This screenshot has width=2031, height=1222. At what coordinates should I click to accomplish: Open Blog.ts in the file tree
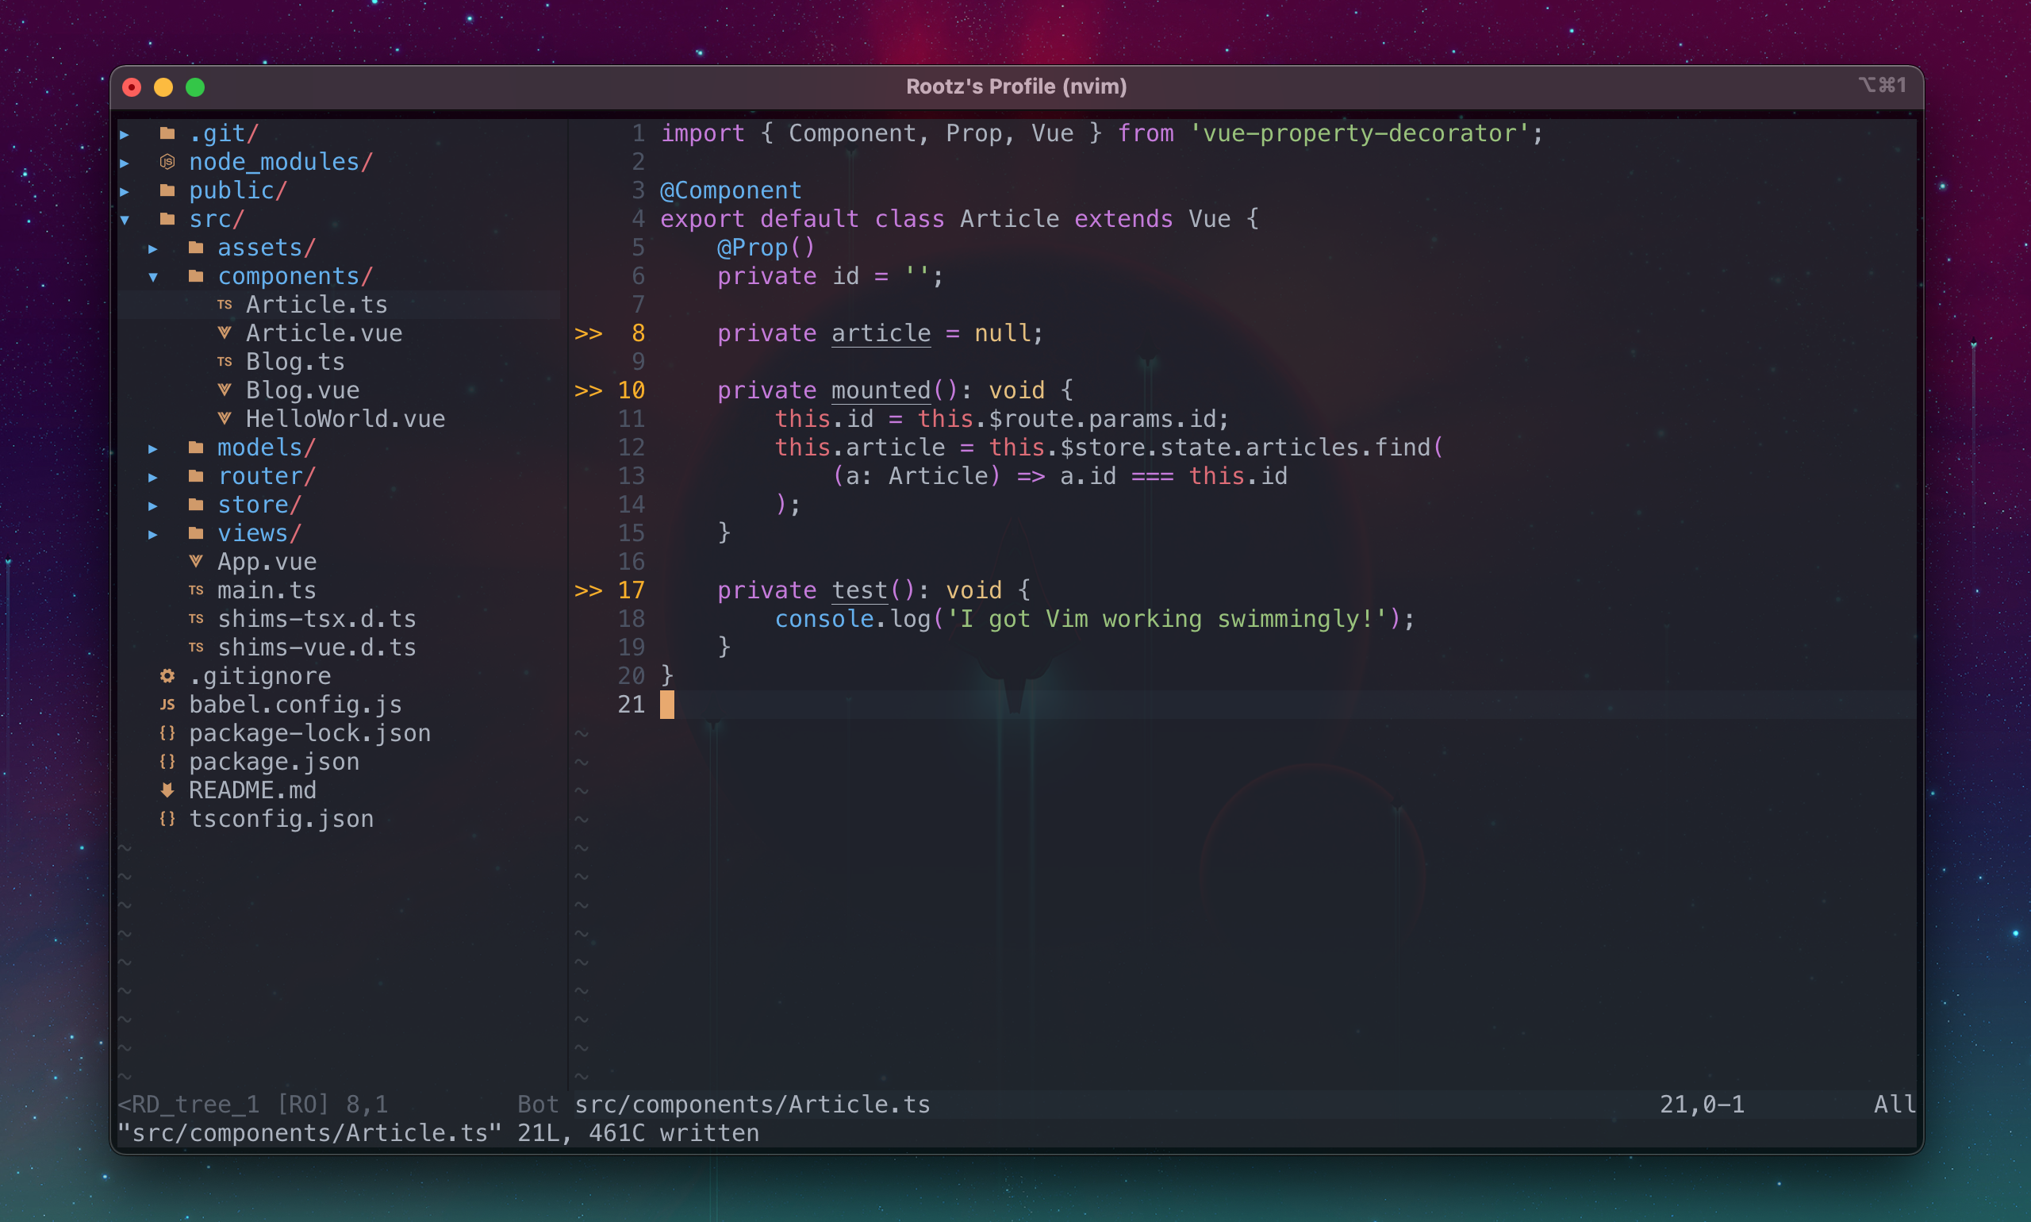294,362
